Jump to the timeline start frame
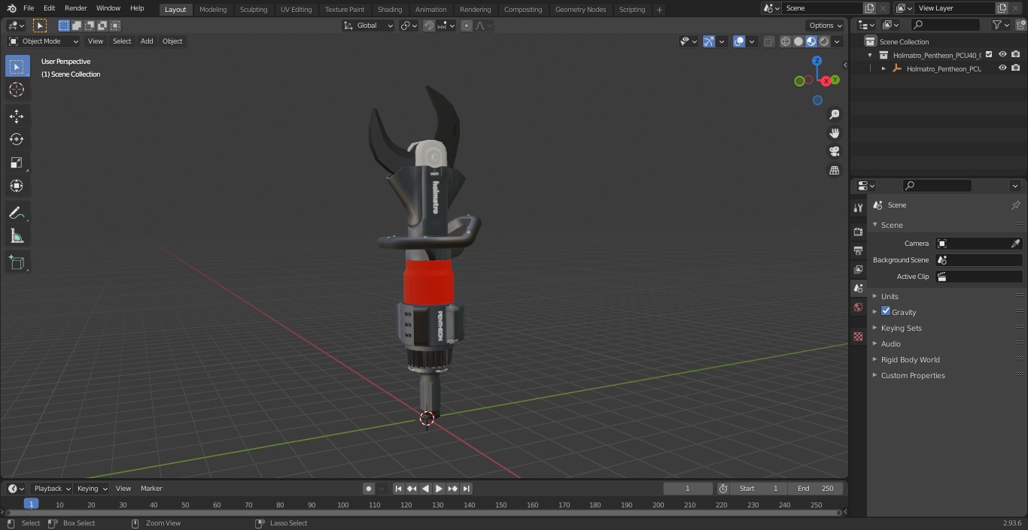 (399, 489)
